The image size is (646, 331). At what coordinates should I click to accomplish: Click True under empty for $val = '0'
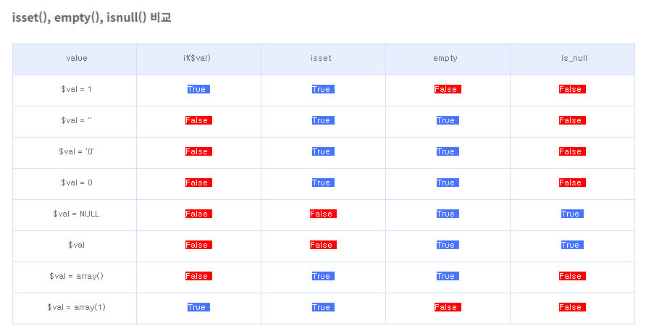448,151
